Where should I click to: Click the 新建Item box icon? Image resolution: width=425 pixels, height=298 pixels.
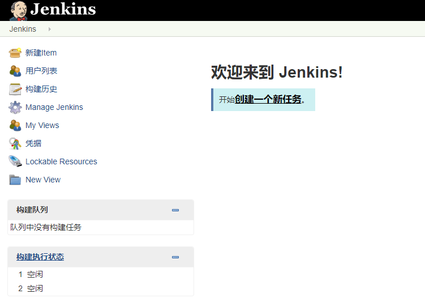point(15,53)
